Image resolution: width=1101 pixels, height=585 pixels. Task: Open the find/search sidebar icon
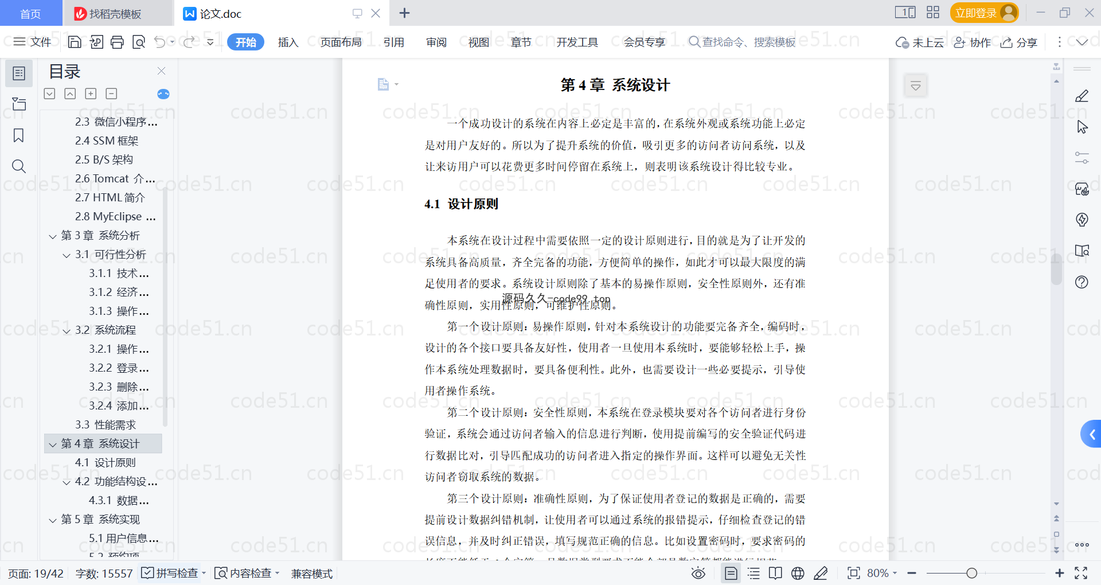[19, 166]
